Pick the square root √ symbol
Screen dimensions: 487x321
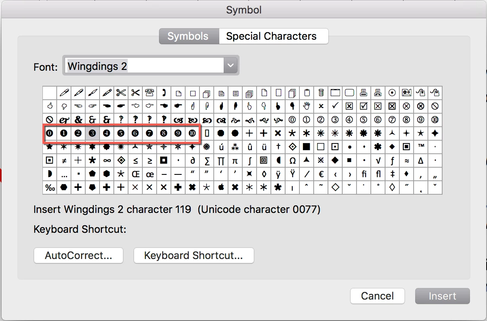click(378, 160)
